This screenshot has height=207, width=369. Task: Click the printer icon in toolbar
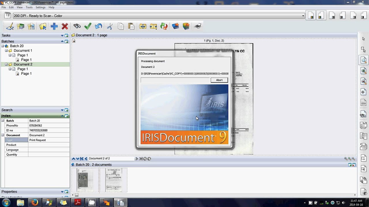198,26
